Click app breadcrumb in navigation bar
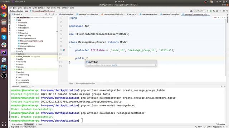The height and width of the screenshot is (128, 229). tap(26, 11)
